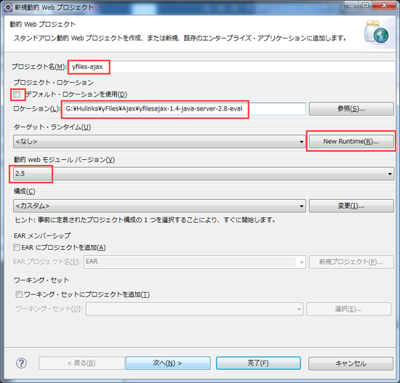Open the 構成 <カスタム> dropdown
This screenshot has height=383, width=400.
coord(159,206)
